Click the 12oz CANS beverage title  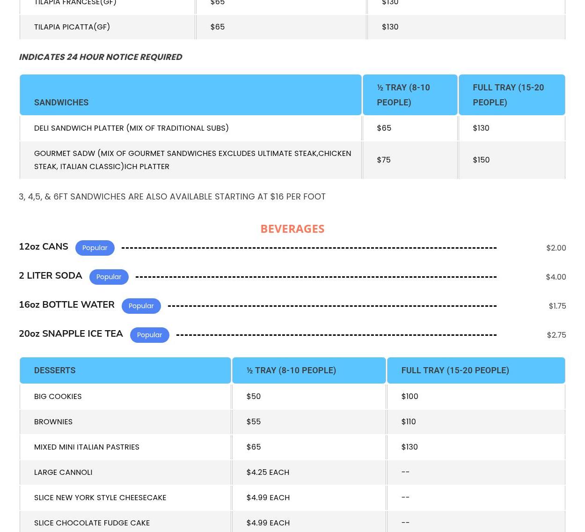44,246
